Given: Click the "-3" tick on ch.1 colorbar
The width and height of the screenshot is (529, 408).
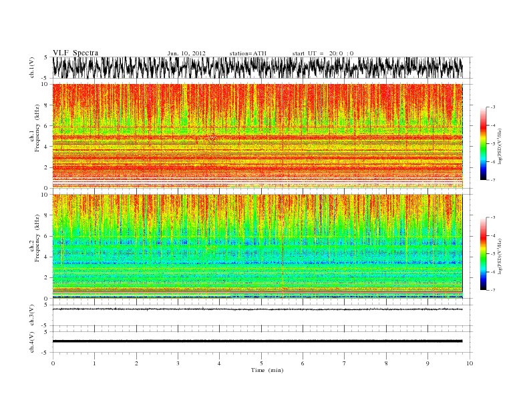Looking at the screenshot, I should tap(493, 107).
